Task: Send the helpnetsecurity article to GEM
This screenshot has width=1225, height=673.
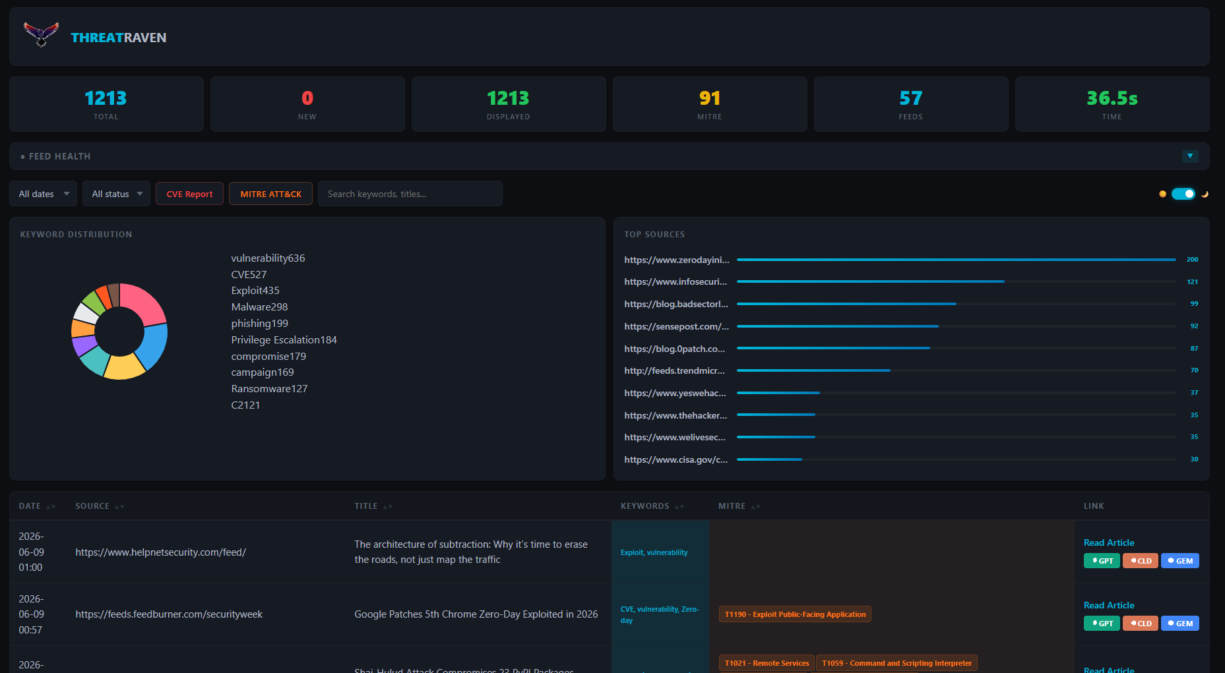Action: [1180, 561]
